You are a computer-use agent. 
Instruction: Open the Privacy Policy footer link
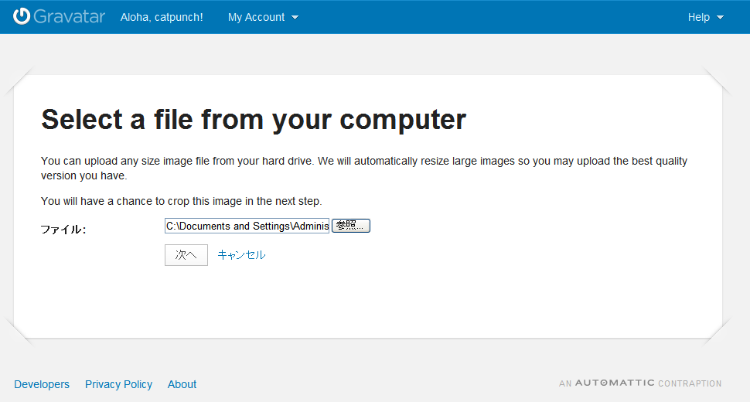point(118,384)
